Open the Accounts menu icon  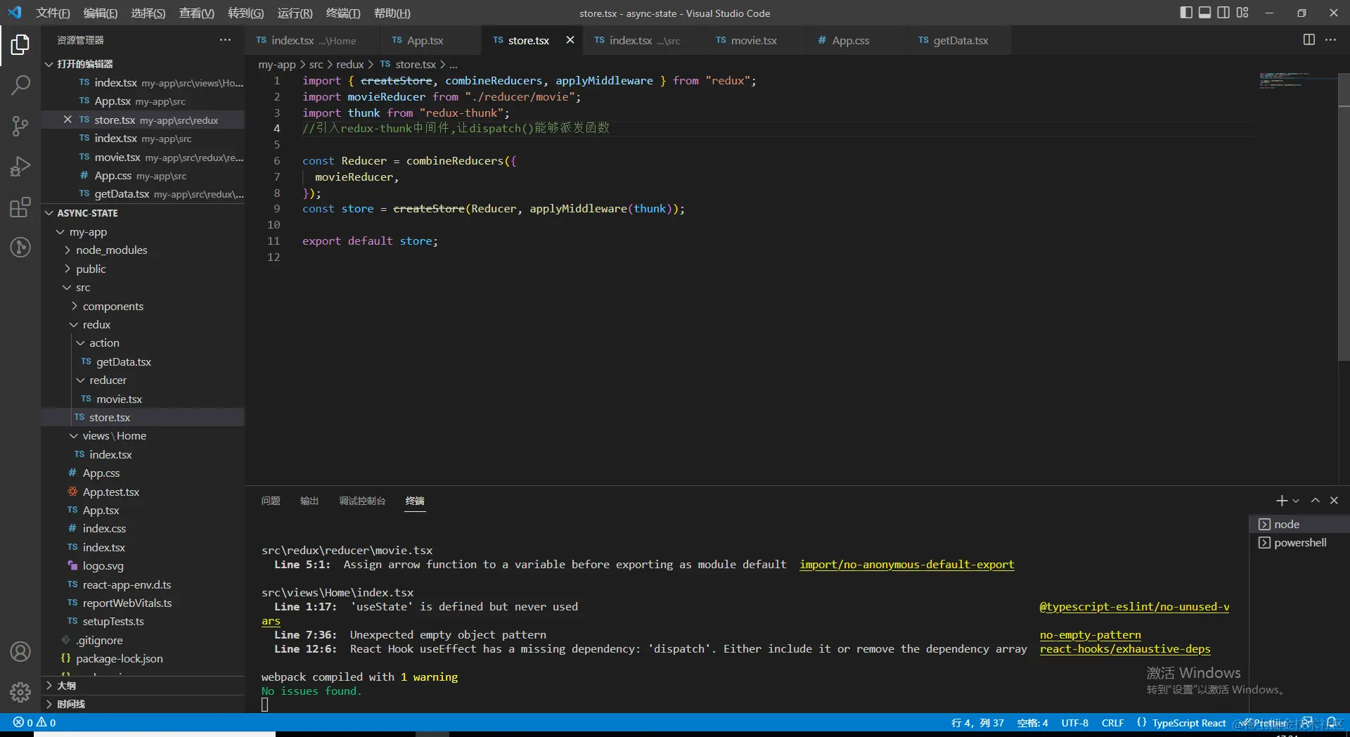click(x=20, y=652)
